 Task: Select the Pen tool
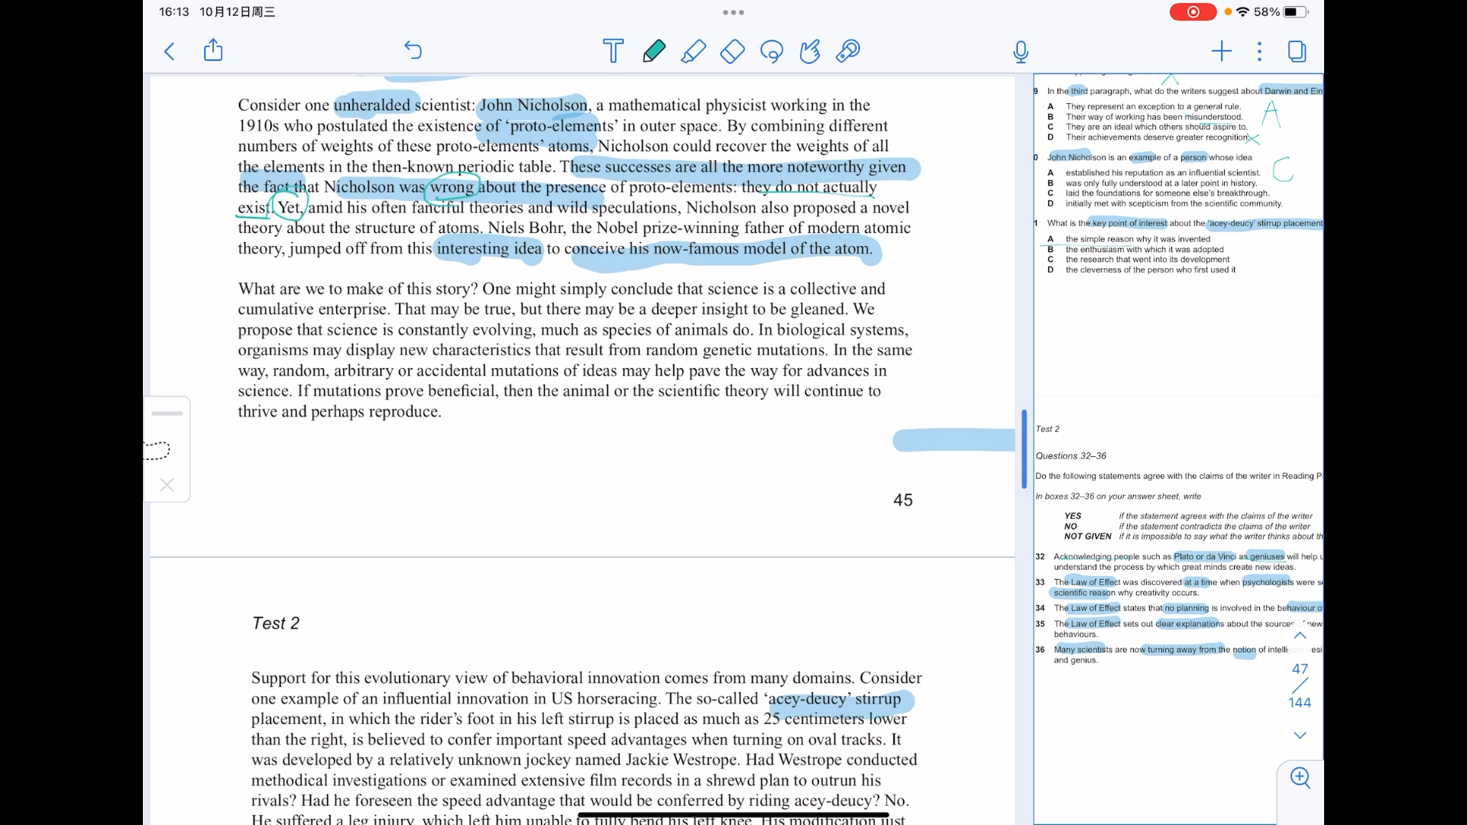(653, 51)
